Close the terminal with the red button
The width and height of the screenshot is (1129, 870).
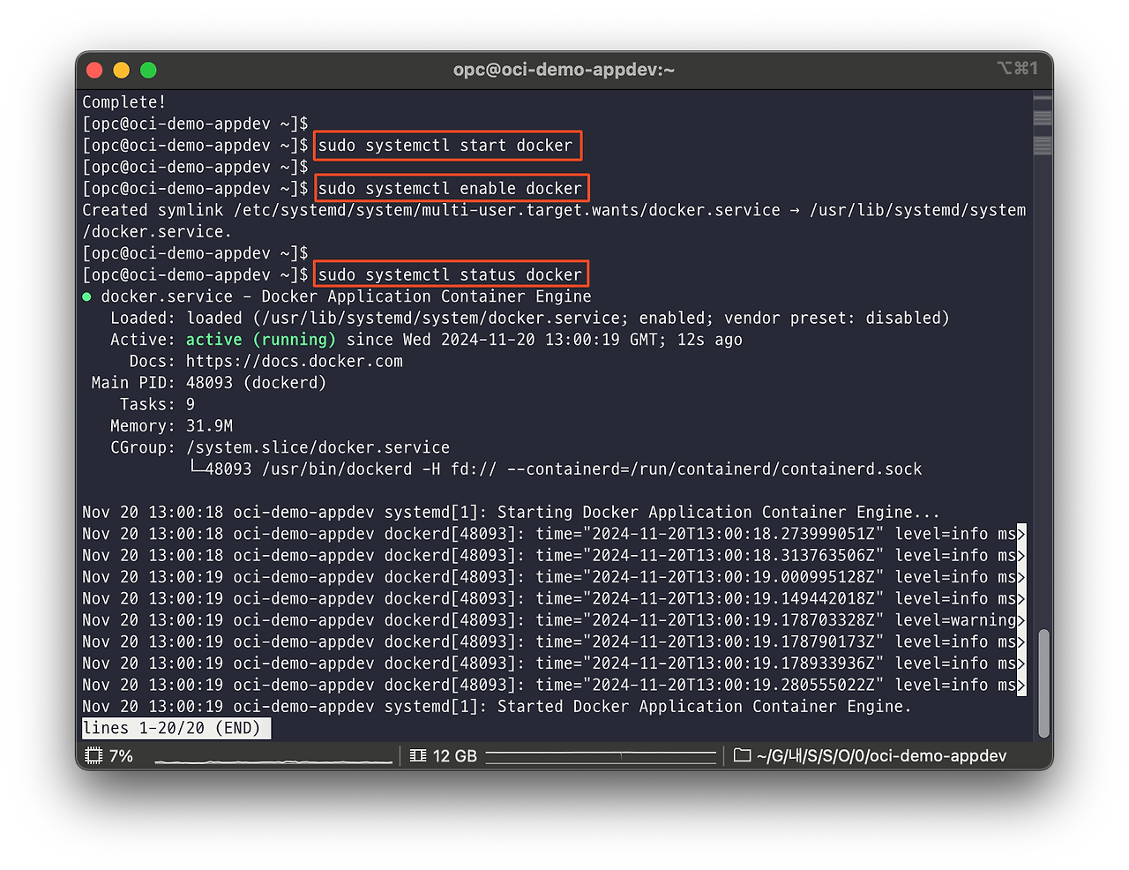point(95,70)
